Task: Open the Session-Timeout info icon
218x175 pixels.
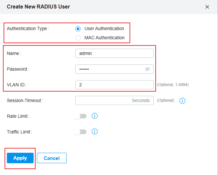Action: click(x=182, y=101)
